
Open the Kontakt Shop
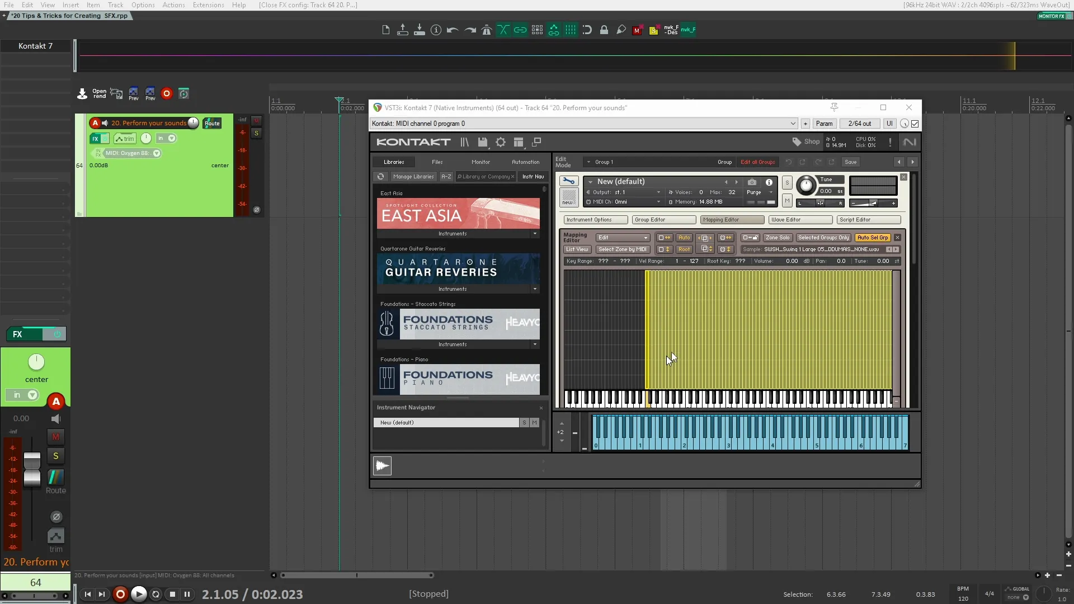805,141
